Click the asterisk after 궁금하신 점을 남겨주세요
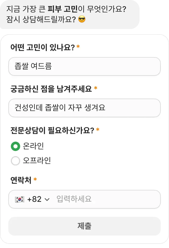 tap(96, 88)
